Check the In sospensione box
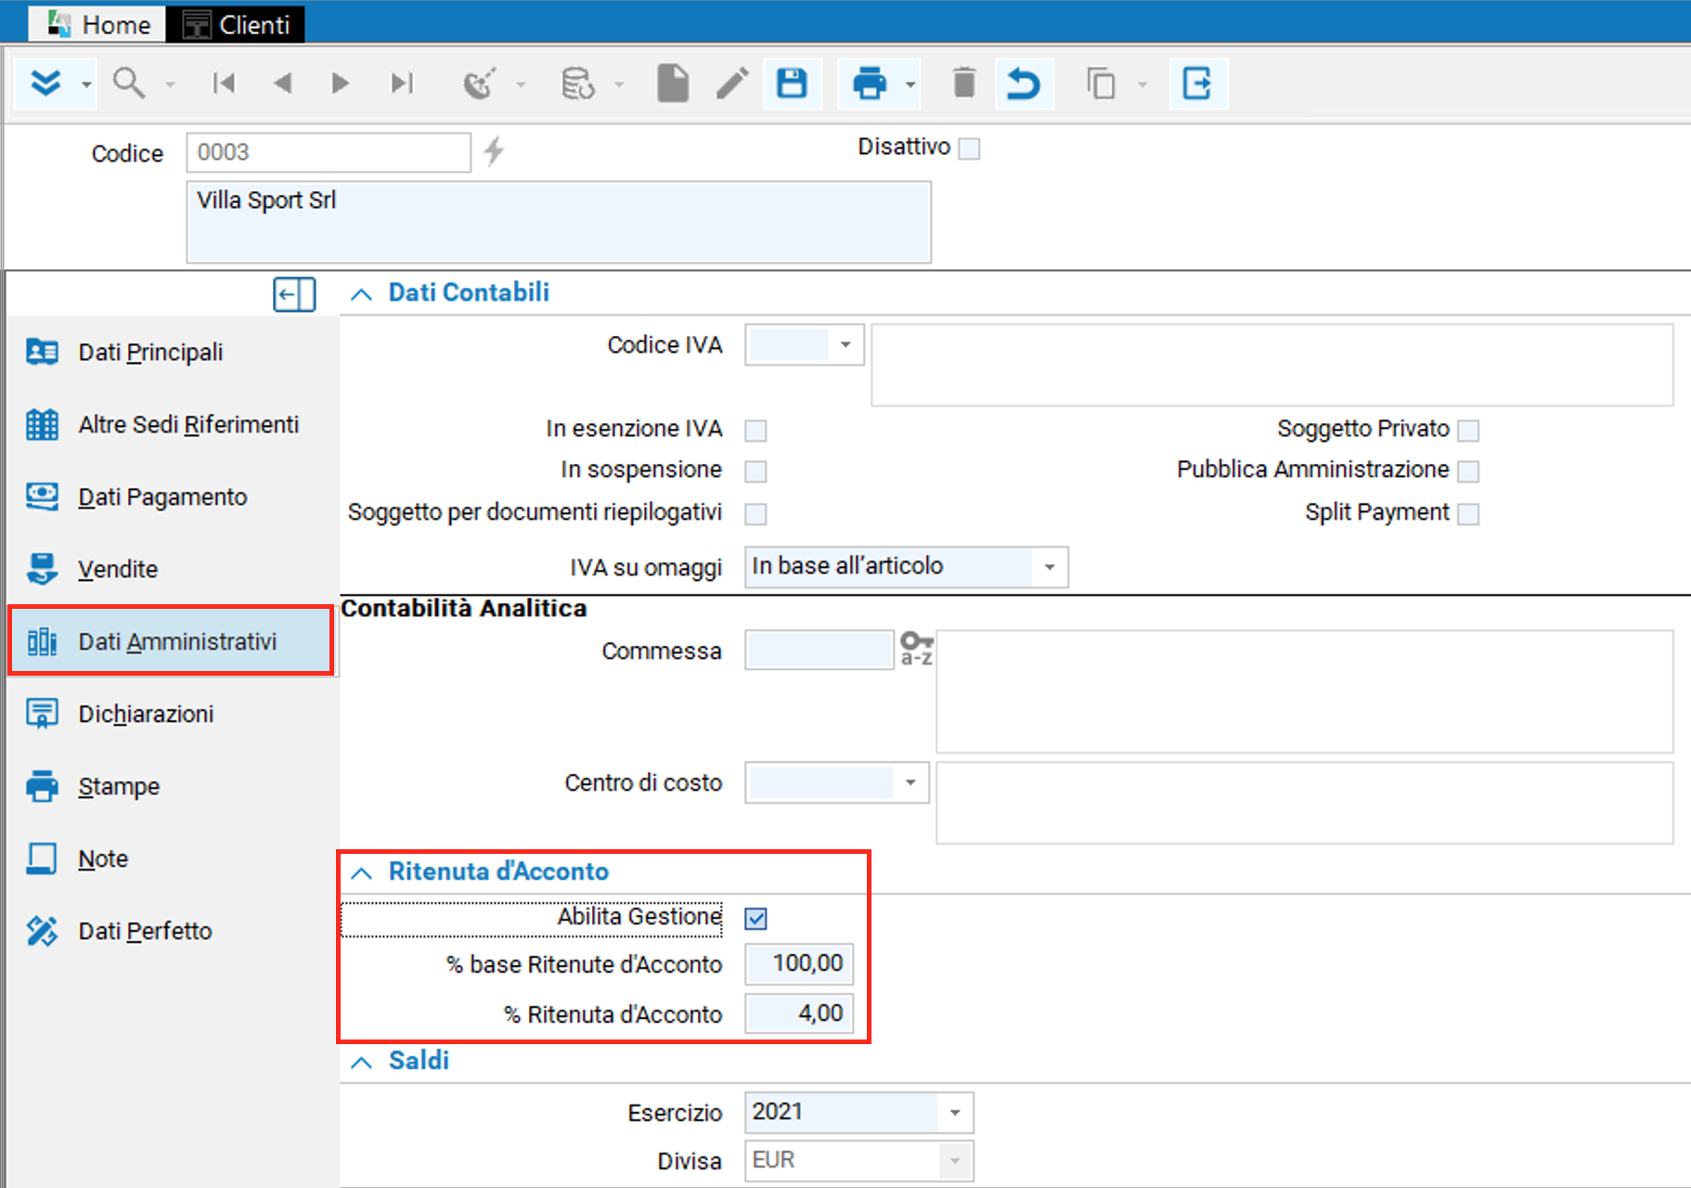The image size is (1691, 1188). tap(756, 471)
